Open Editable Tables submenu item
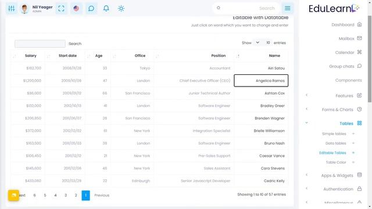This screenshot has height=209, width=372. coord(332,153)
